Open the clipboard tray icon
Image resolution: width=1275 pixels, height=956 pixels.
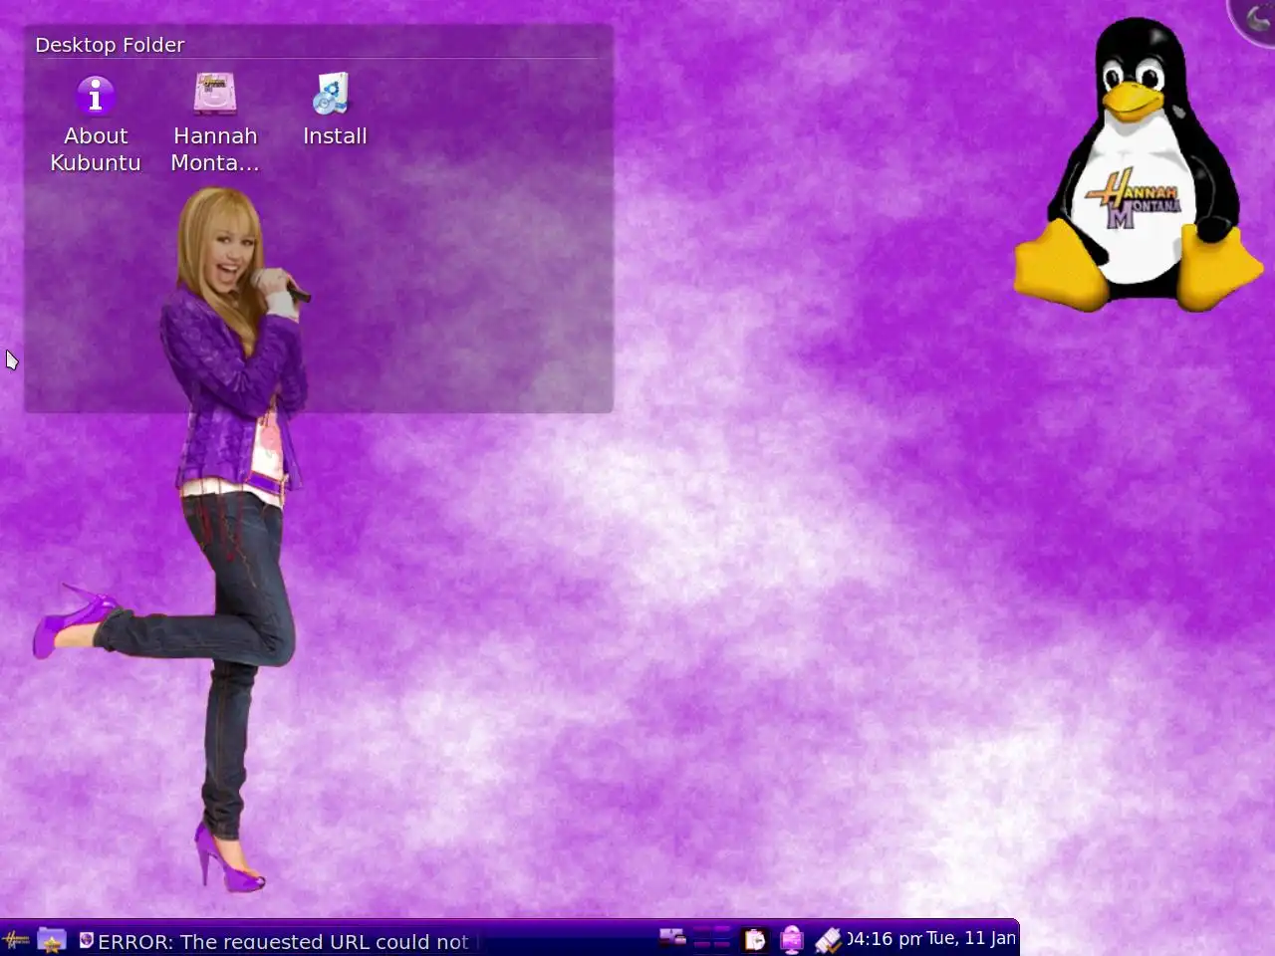[755, 939]
